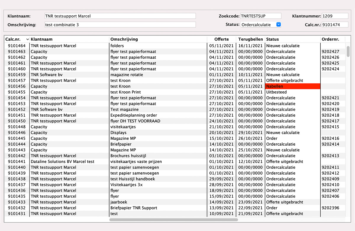Select 'Brochures huisstijl' description

(128, 156)
